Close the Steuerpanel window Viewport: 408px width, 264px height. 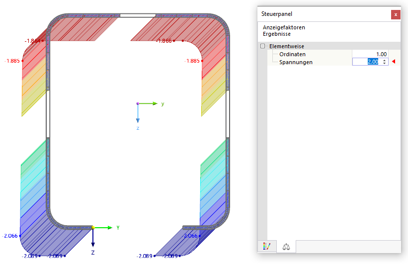click(396, 14)
